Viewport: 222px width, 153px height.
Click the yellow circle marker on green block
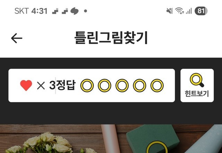157,147
